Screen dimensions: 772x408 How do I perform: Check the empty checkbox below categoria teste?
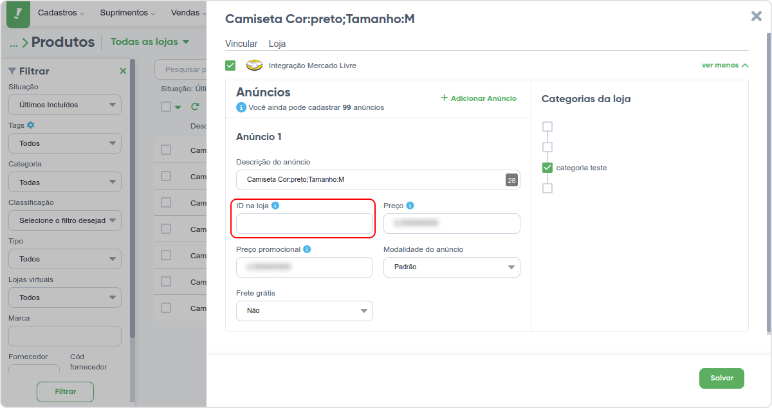[547, 188]
